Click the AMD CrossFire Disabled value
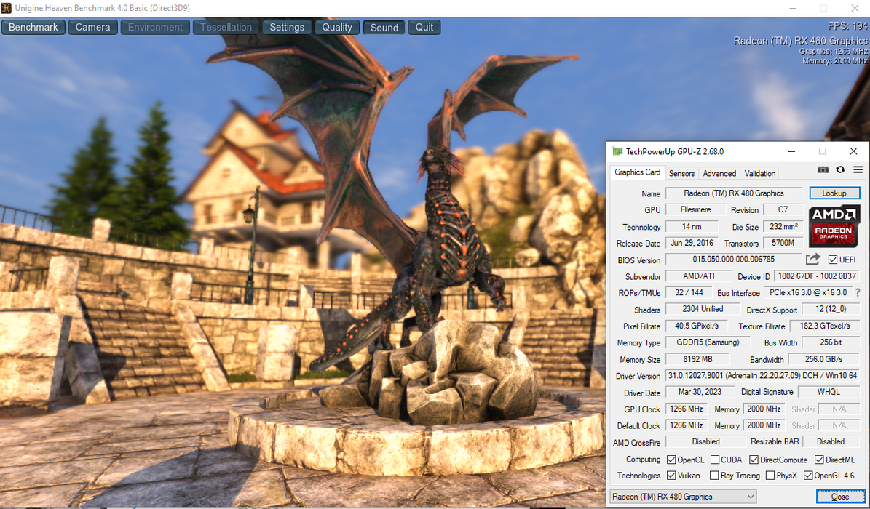 coord(705,441)
